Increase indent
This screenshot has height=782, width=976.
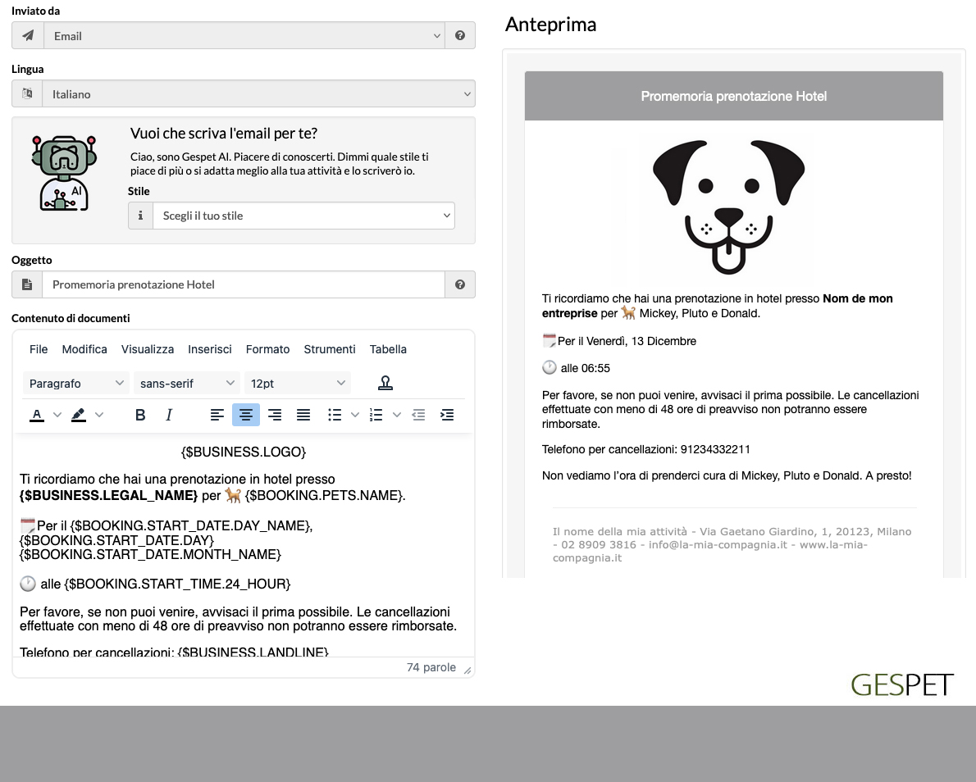point(447,414)
